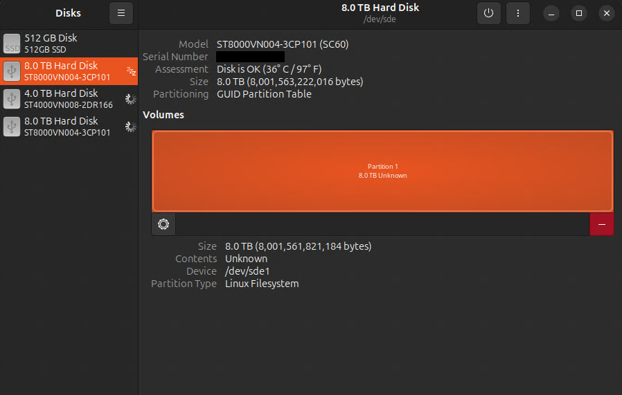
Task: Click the /dev/sde1 device value
Action: 247,271
